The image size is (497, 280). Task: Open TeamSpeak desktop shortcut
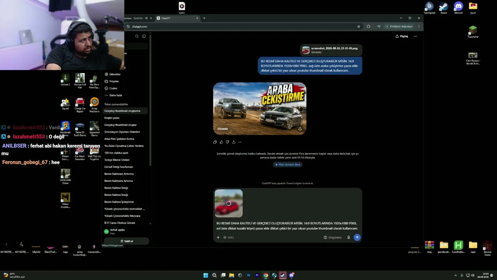[429, 8]
